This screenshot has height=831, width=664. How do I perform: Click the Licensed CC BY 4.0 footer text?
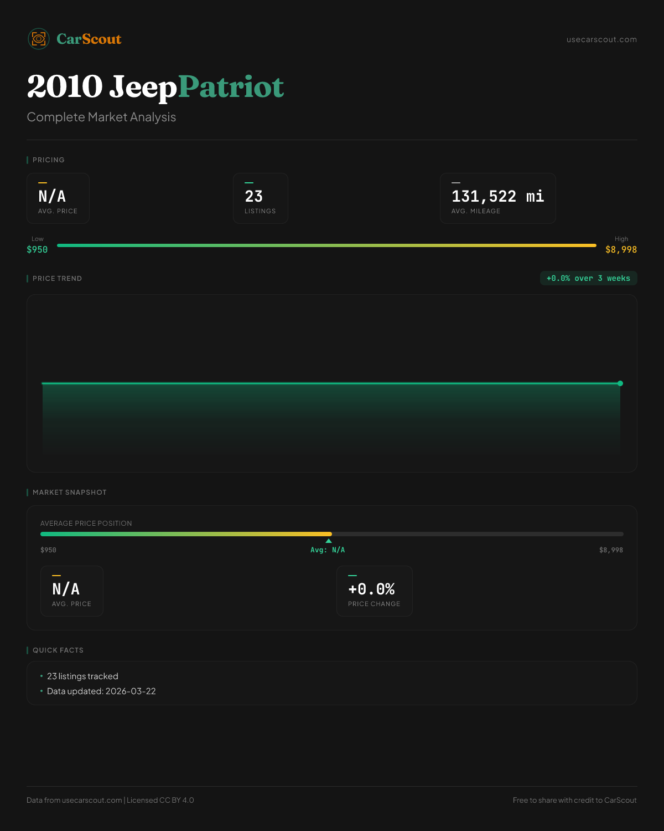pos(160,800)
